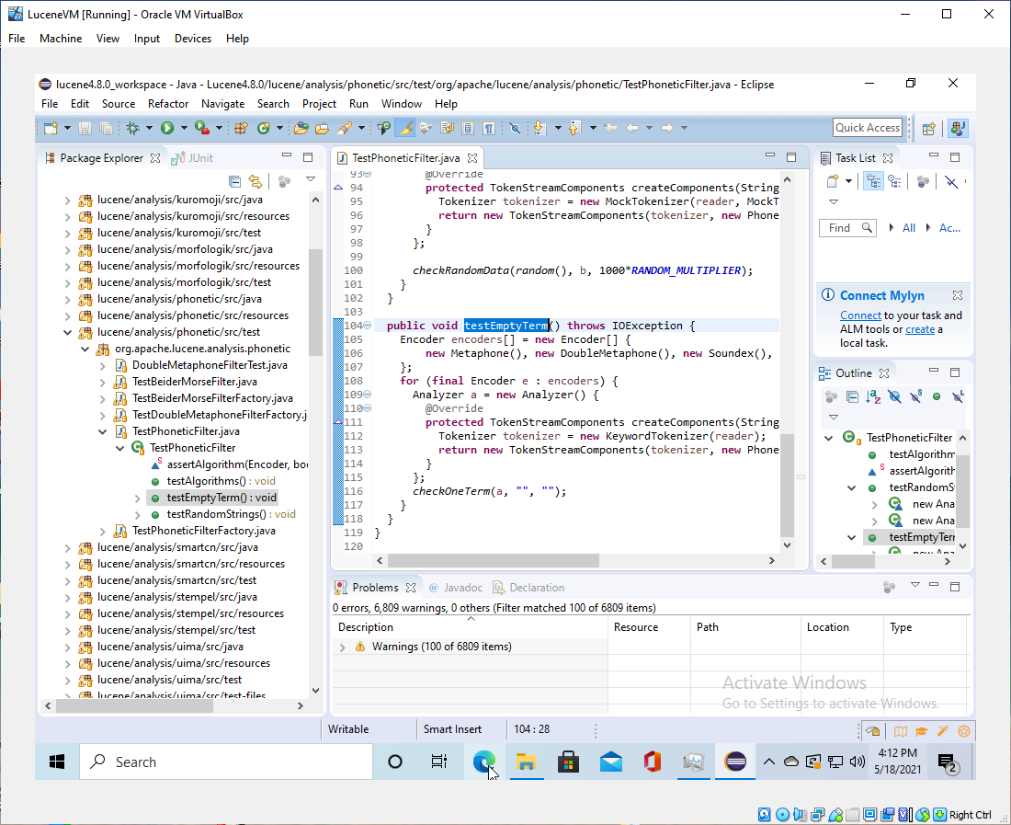Toggle Show Whitespace Characters in toolbar
This screenshot has width=1011, height=825.
(490, 128)
